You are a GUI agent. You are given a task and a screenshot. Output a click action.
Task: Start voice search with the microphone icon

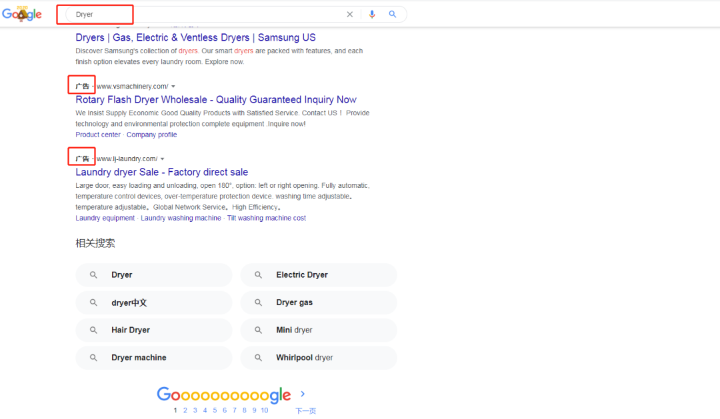(x=372, y=14)
